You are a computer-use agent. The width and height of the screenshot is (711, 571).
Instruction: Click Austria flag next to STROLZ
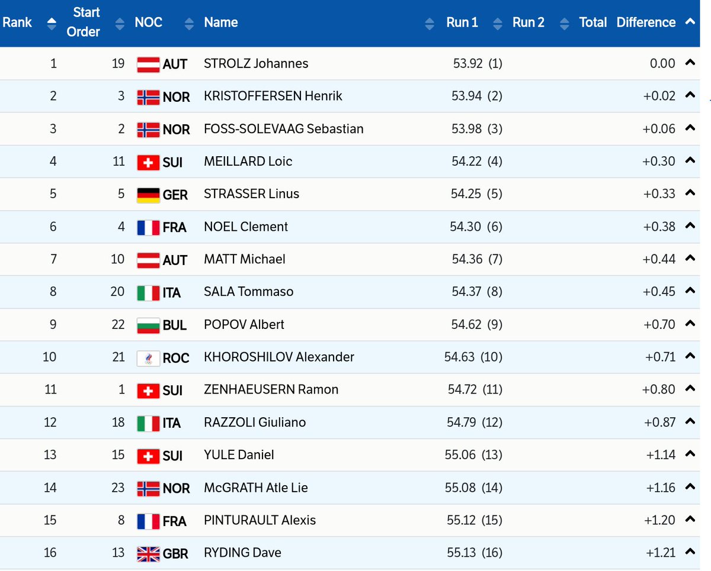coord(148,64)
